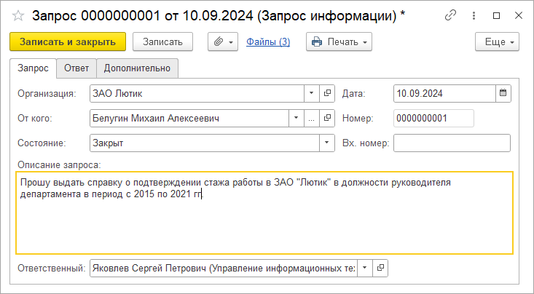Expand the Организация dropdown list

311,93
